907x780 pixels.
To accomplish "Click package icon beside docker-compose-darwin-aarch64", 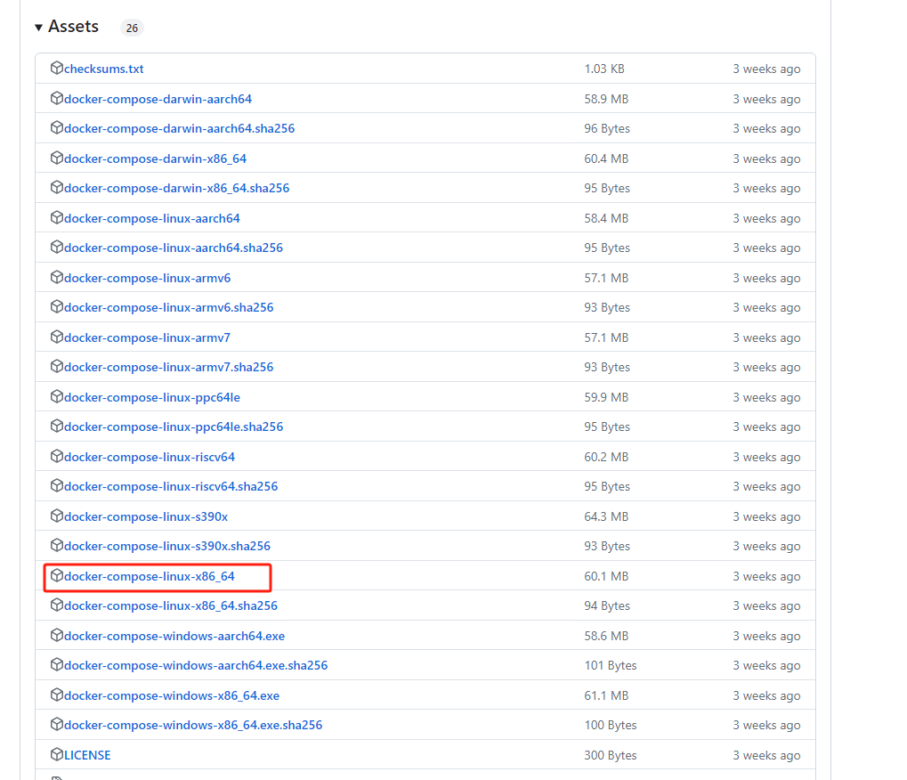I will pyautogui.click(x=57, y=99).
